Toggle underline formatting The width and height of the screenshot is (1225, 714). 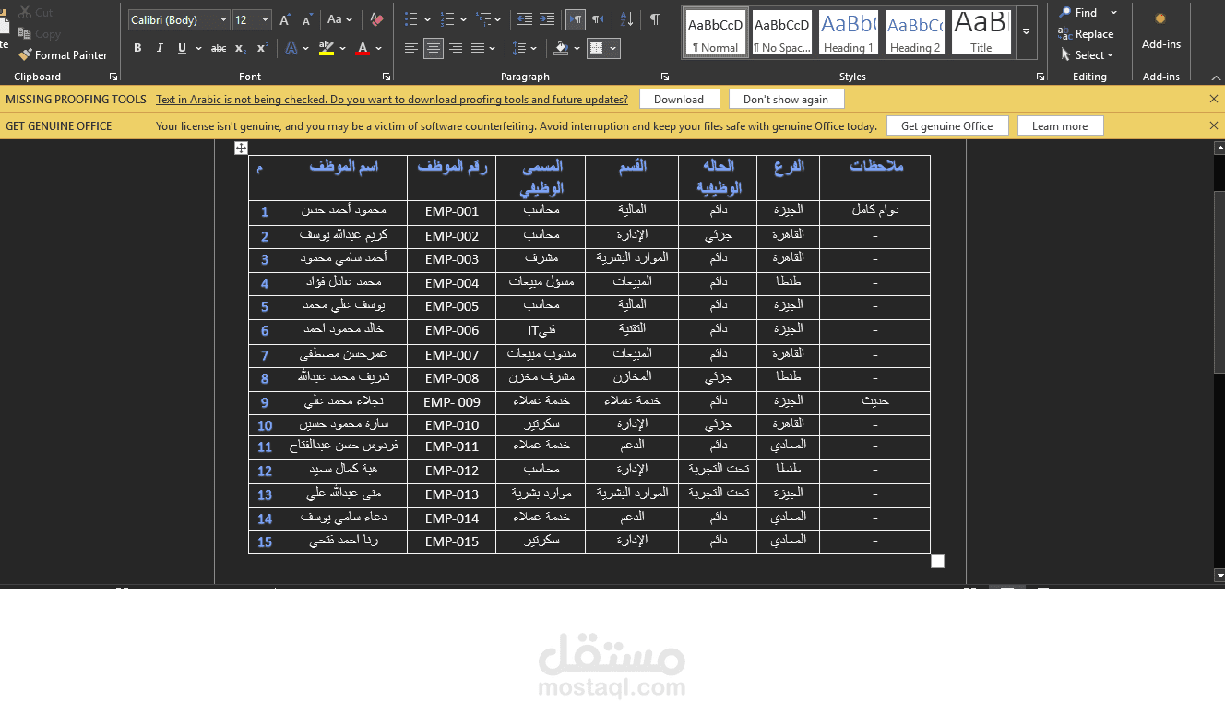pos(182,48)
